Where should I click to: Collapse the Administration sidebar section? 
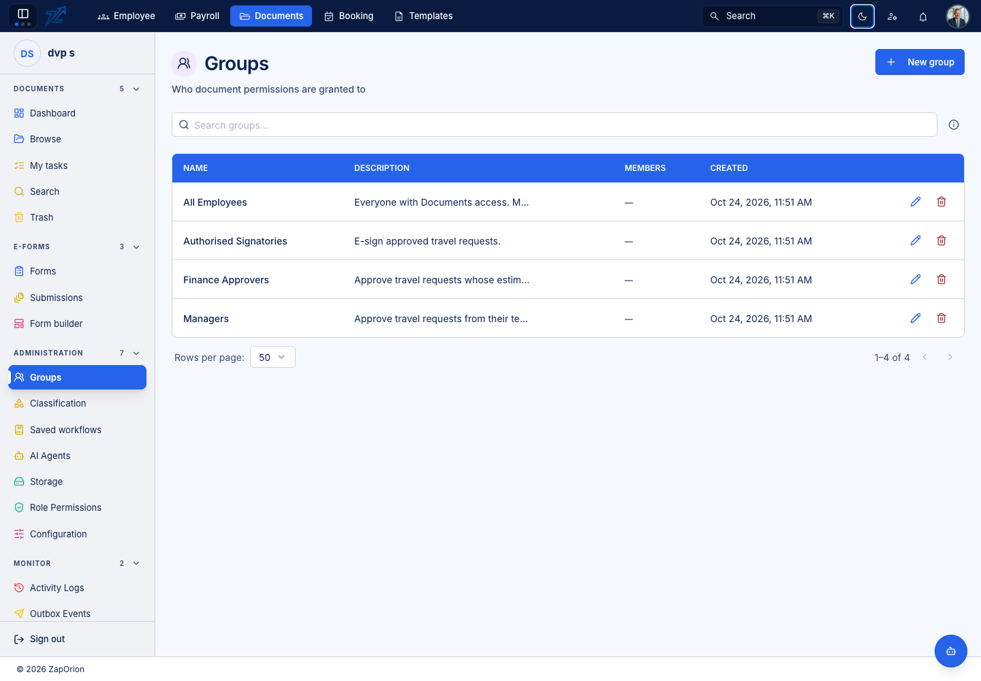click(136, 353)
